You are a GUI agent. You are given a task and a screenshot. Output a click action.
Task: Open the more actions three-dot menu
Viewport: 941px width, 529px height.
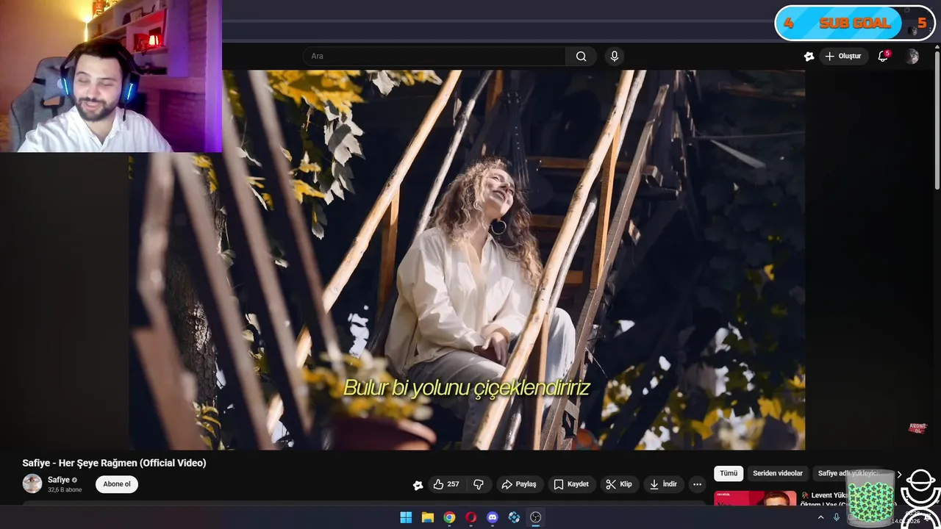[697, 484]
